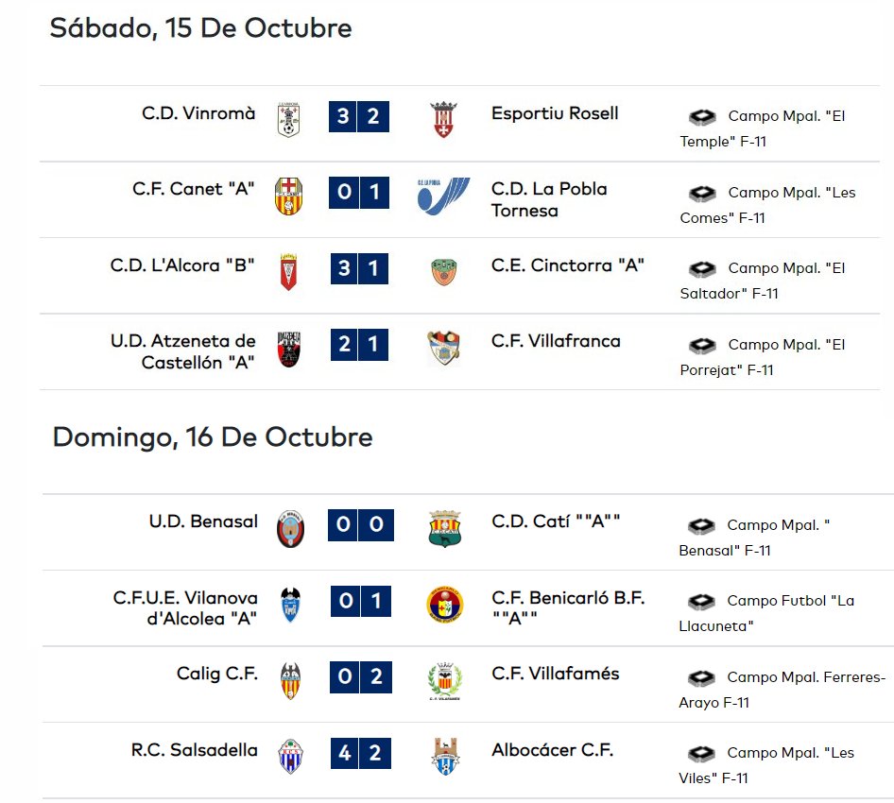Image resolution: width=894 pixels, height=803 pixels.
Task: Click the U.D. Benasal team crest
Action: point(290,529)
